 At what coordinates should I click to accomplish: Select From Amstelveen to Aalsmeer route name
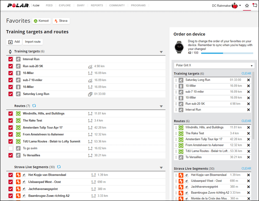tap(43, 134)
